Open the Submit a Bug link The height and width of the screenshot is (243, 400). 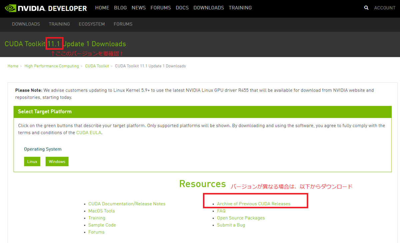point(231,225)
